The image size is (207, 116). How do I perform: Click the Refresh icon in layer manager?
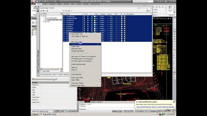coord(147,11)
